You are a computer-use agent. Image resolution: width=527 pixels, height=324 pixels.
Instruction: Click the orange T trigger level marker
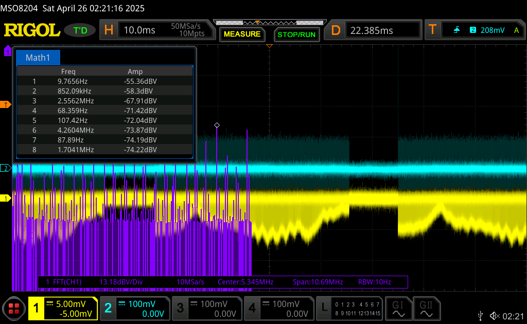[x=6, y=105]
